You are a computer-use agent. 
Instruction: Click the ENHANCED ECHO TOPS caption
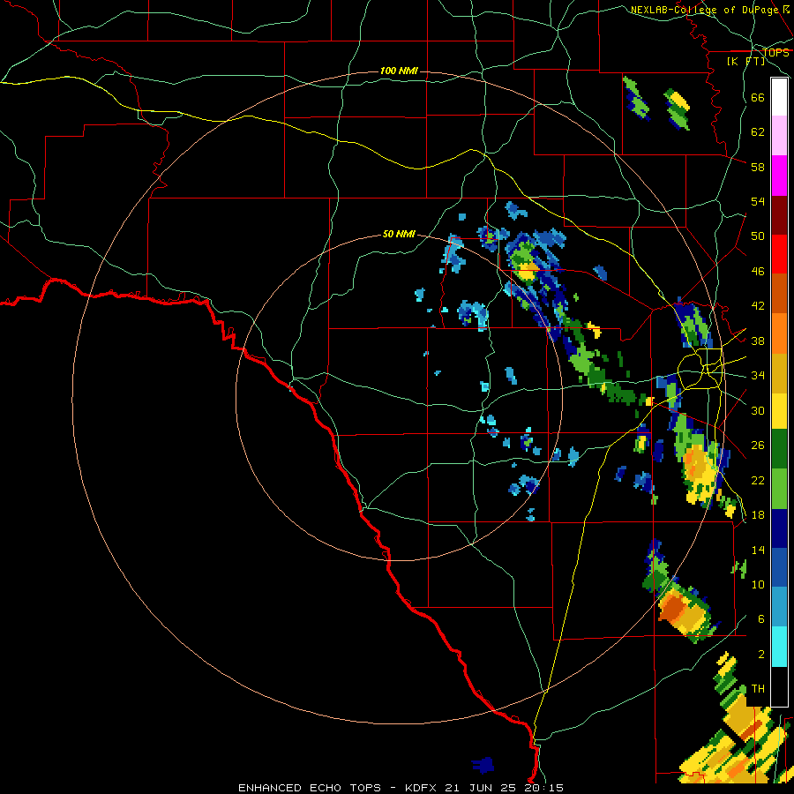[x=310, y=788]
